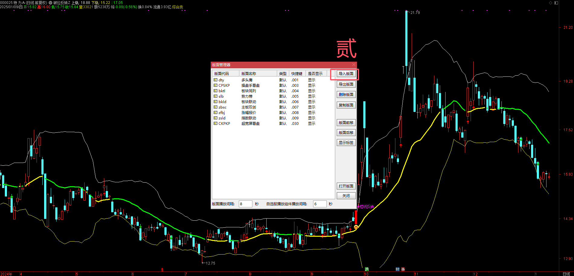Select the 指数联动 layout name

(249, 118)
